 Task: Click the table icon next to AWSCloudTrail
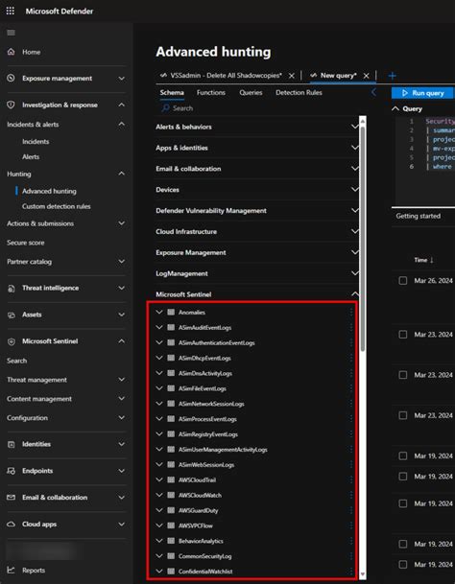171,479
